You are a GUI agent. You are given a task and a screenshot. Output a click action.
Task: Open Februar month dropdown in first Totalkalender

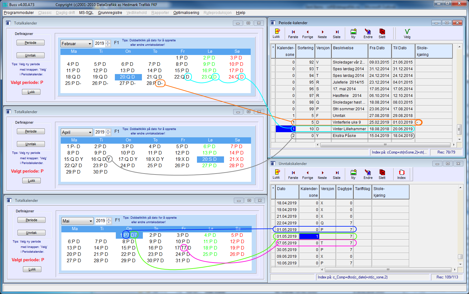pos(90,44)
